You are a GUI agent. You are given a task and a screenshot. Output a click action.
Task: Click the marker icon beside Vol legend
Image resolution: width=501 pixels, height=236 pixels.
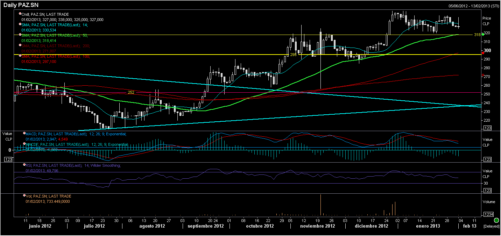point(24,196)
